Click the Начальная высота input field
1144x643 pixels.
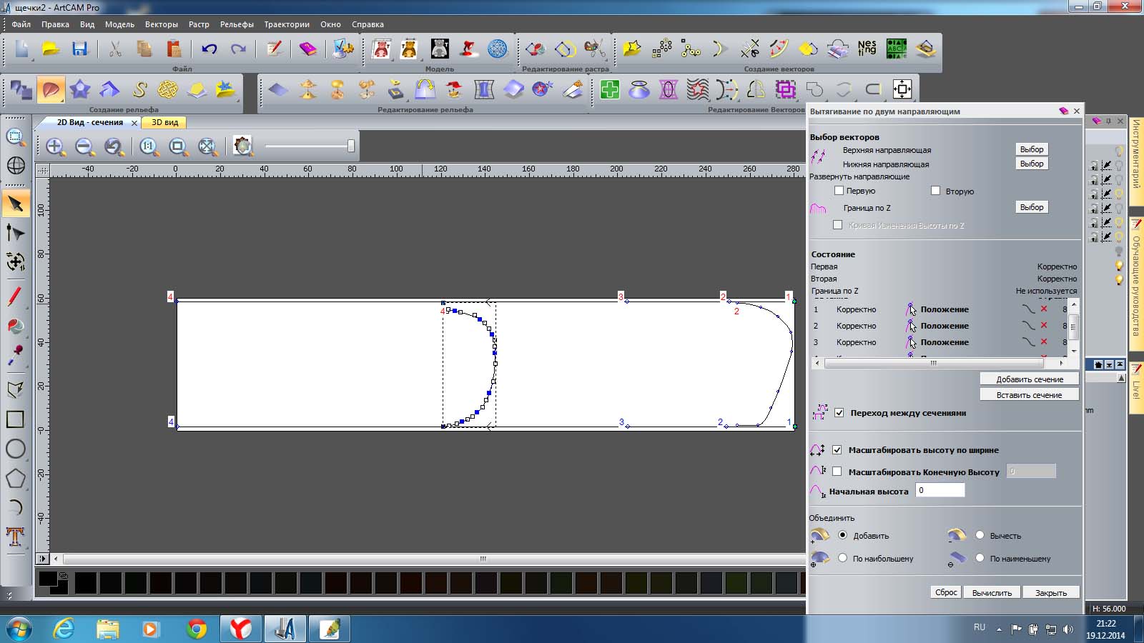point(940,490)
